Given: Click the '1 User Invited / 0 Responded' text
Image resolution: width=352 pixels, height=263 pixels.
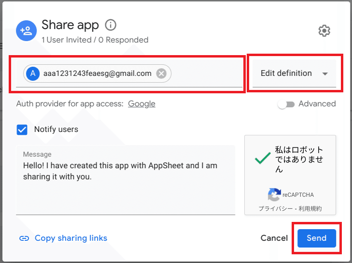Looking at the screenshot, I should (95, 40).
